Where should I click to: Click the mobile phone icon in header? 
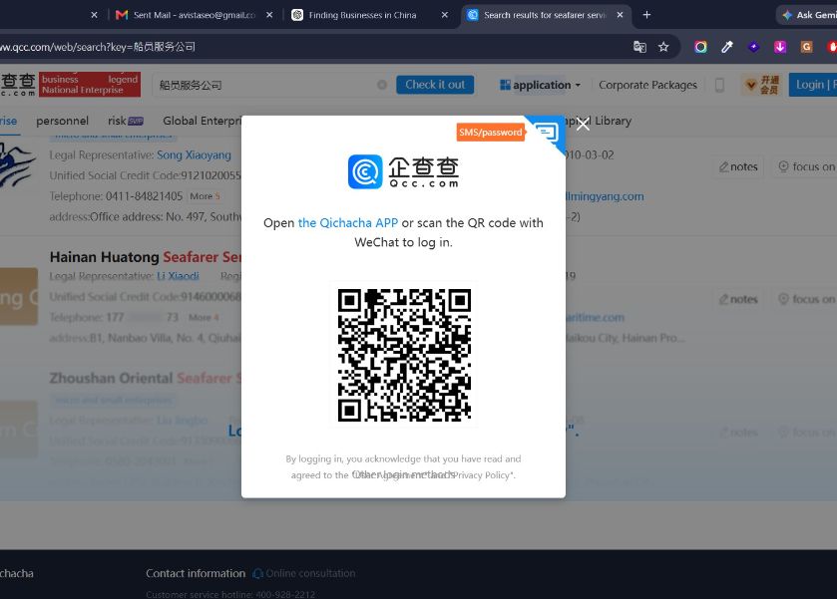(719, 85)
